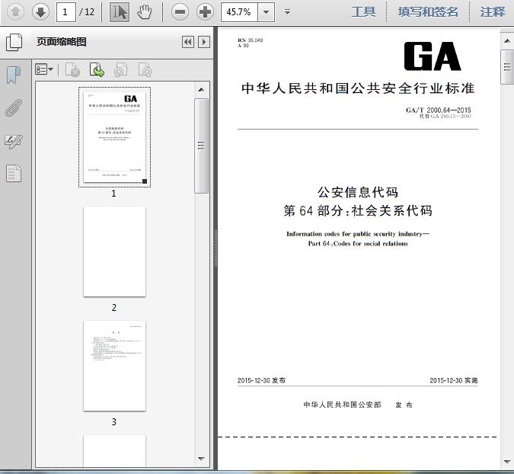Image resolution: width=514 pixels, height=474 pixels.
Task: Click the document scrollbar up arrow
Action: coord(507,40)
